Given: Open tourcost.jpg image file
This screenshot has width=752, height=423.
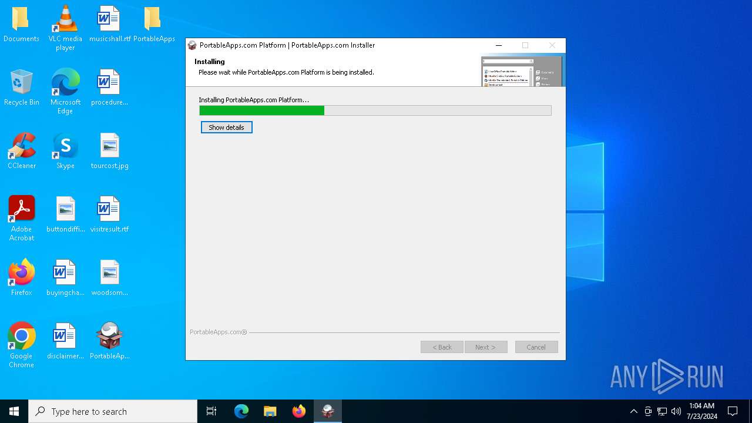Looking at the screenshot, I should click(109, 151).
